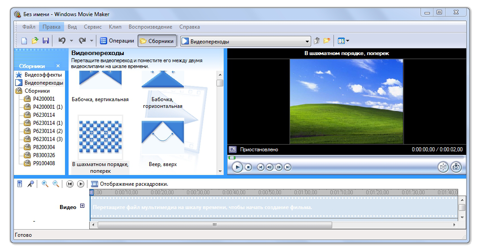Screen dimensions: 481x252
Task: Open the views dropdown arrow in the toolbar
Action: (x=347, y=41)
